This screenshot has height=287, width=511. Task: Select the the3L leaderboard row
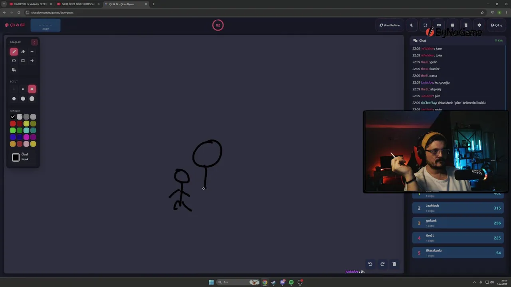tap(458, 238)
